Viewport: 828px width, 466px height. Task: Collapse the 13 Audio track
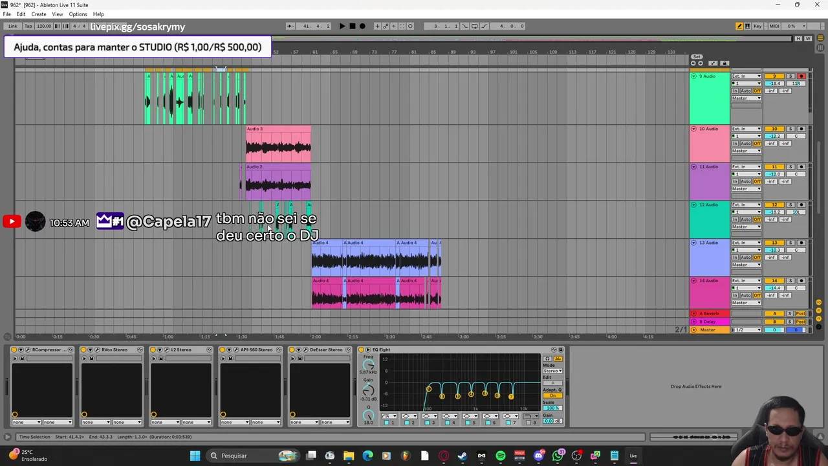tap(693, 243)
